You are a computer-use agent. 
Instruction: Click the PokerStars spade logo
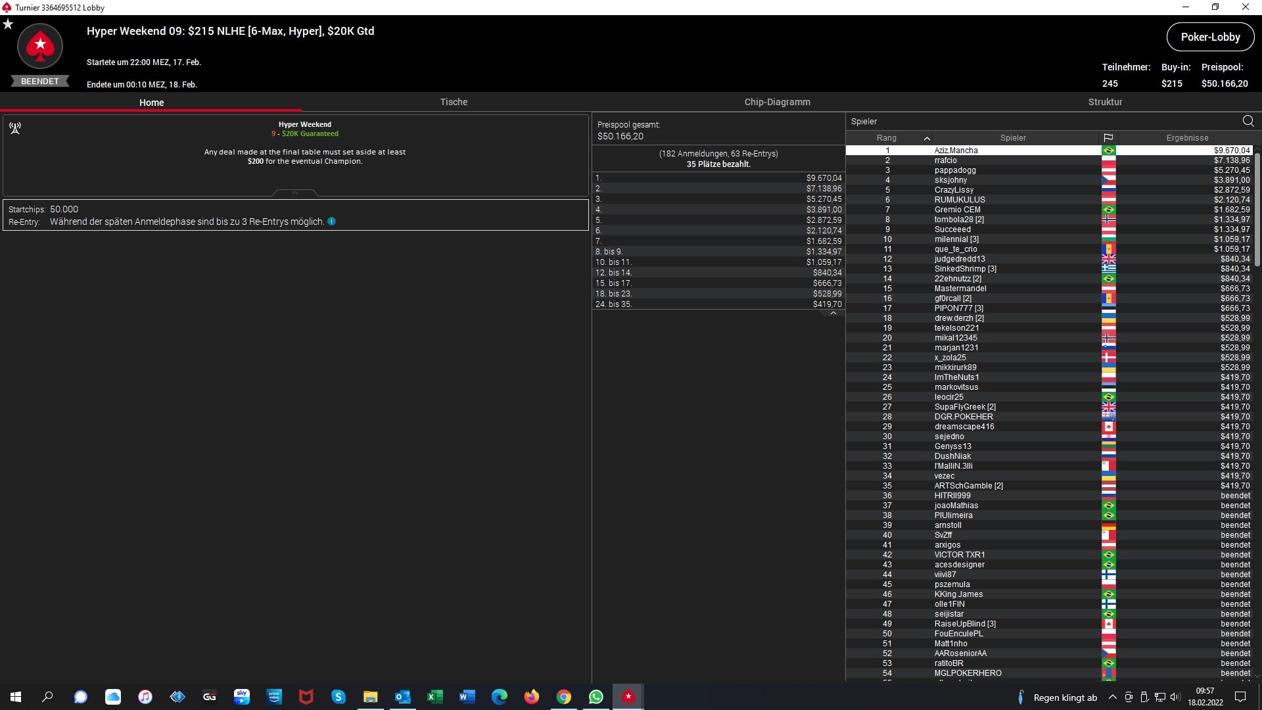(x=40, y=46)
